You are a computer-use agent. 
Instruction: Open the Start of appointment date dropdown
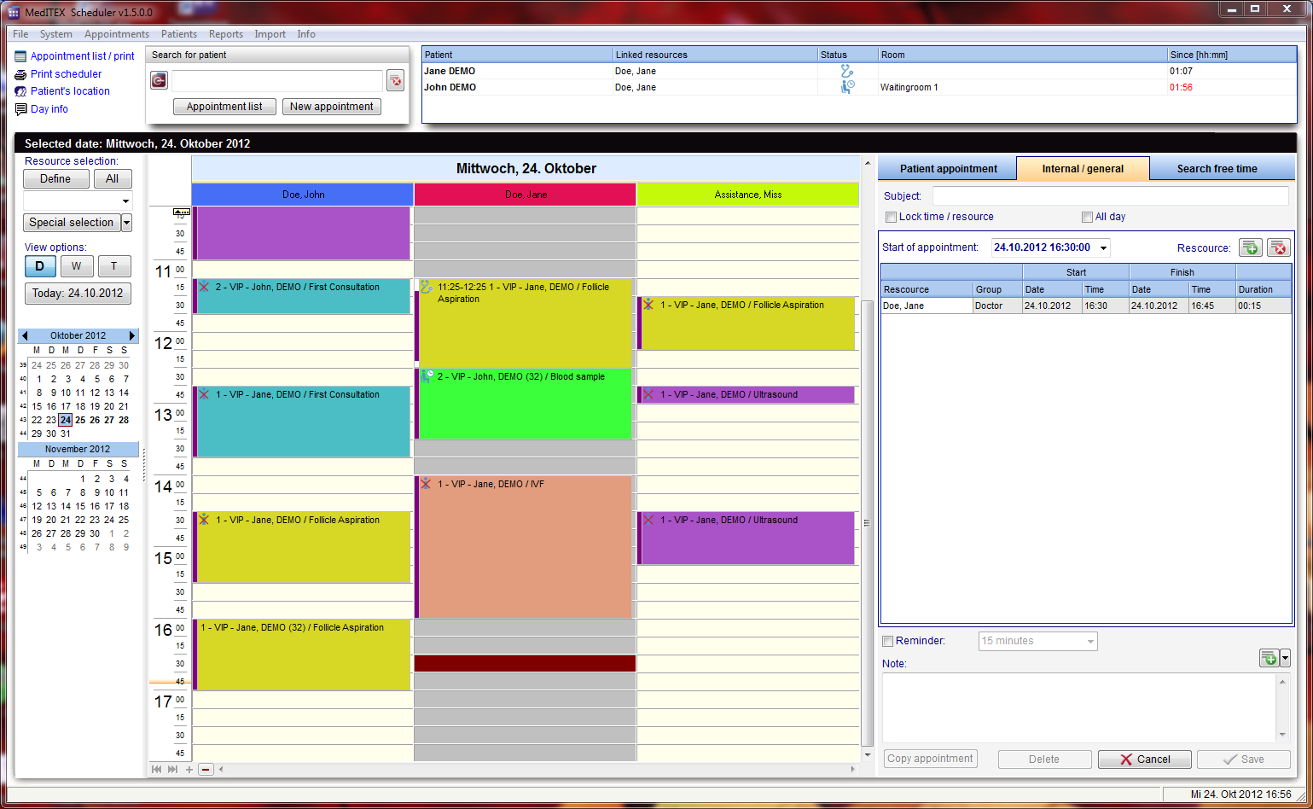tap(1104, 247)
